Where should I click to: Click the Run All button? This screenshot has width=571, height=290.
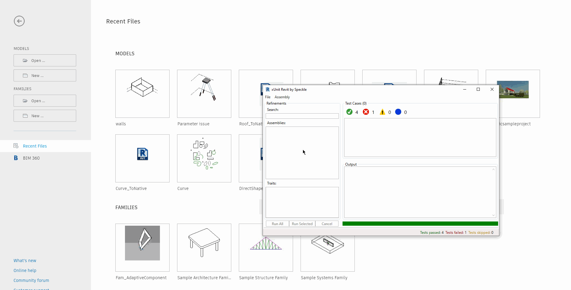click(x=277, y=224)
